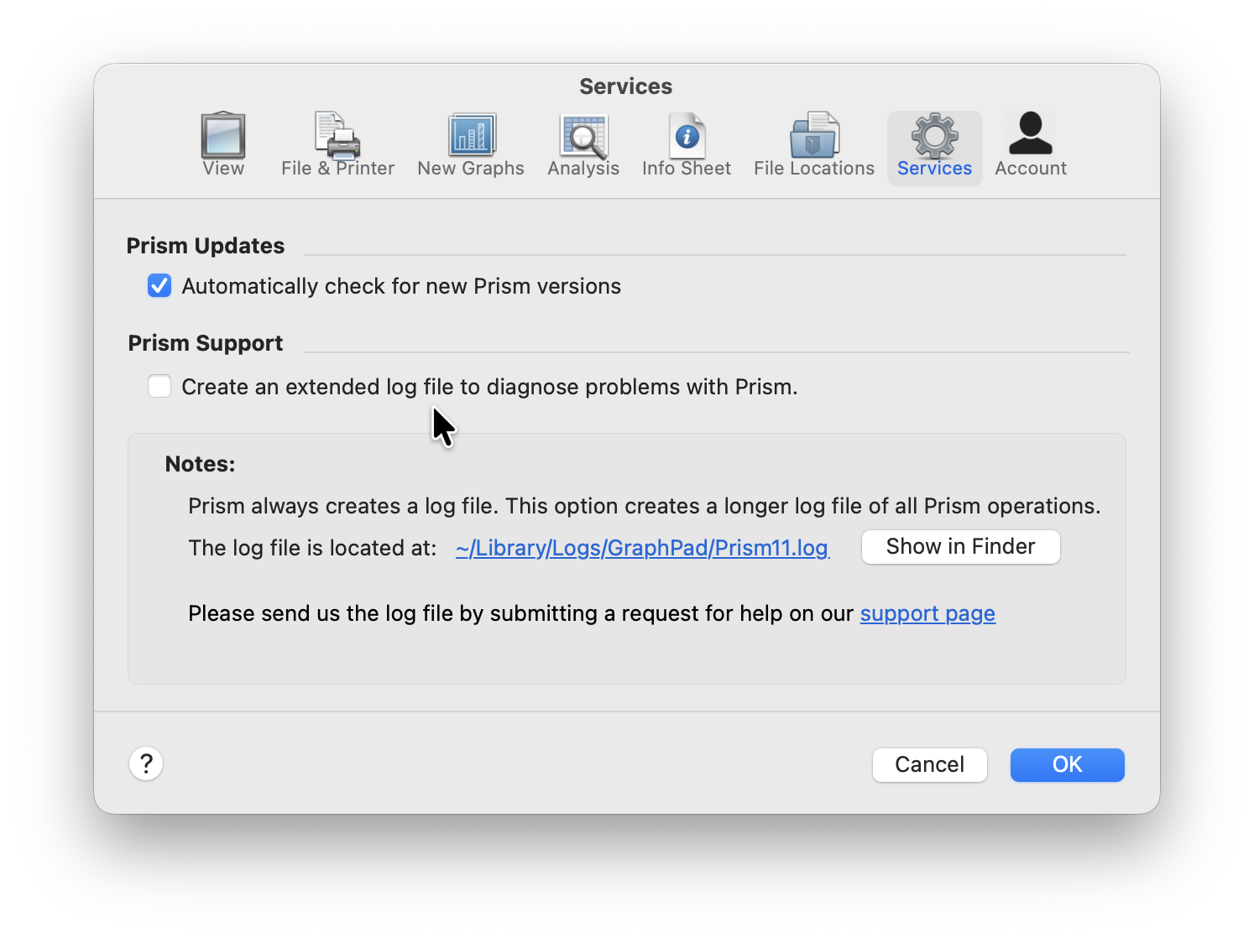
Task: Open help with the question mark button
Action: click(x=146, y=763)
